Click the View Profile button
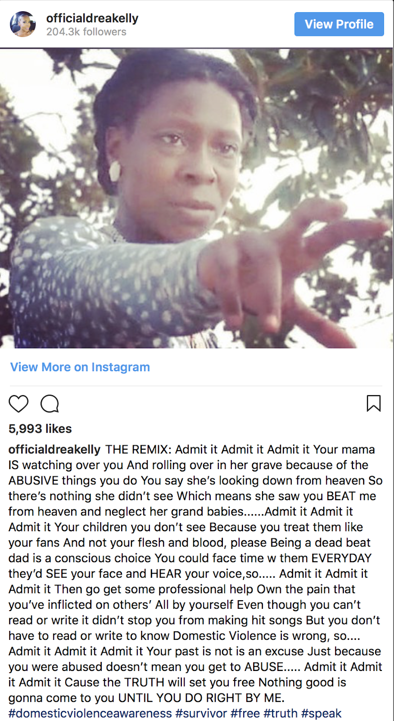Image resolution: width=394 pixels, height=721 pixels. [x=339, y=24]
